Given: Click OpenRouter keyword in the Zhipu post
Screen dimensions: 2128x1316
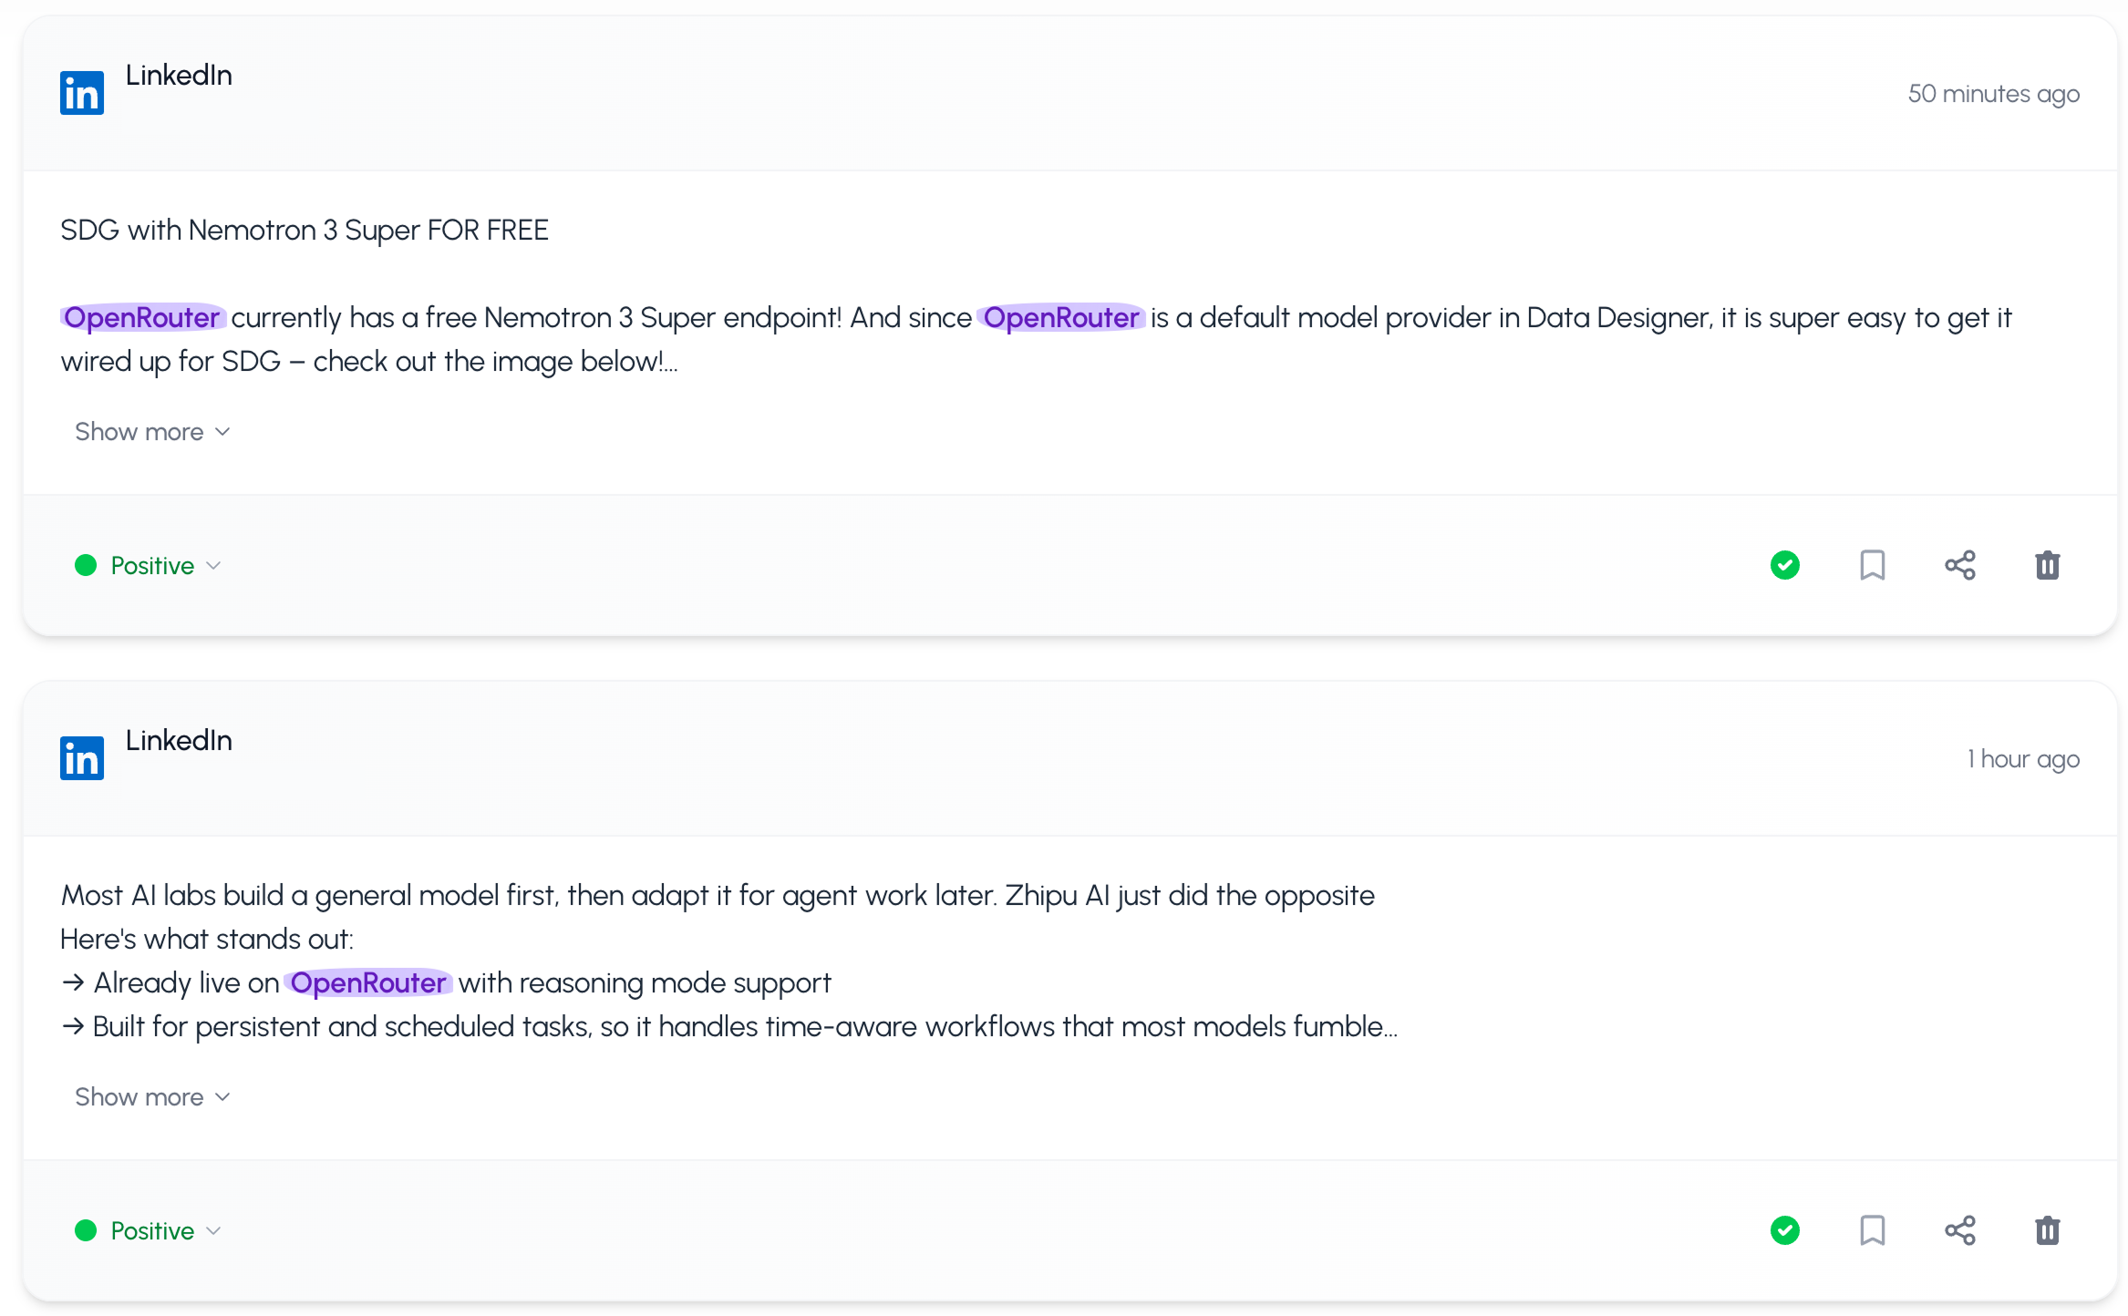Looking at the screenshot, I should click(368, 982).
